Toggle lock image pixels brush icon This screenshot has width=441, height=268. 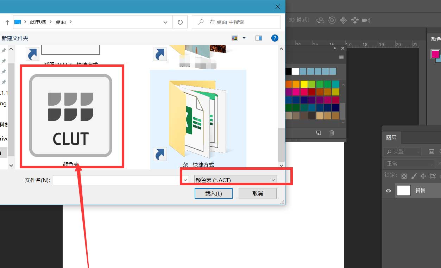[x=414, y=176]
